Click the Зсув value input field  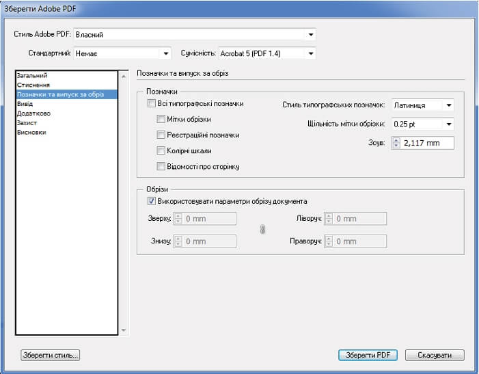428,143
